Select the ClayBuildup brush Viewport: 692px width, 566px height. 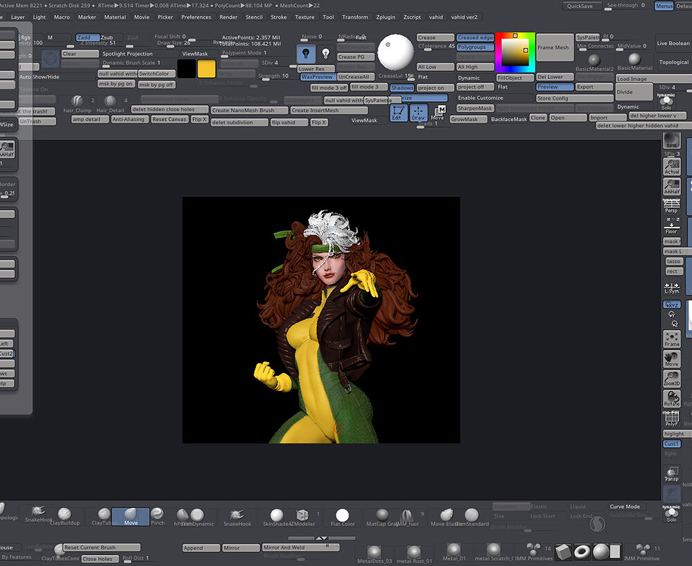65,515
